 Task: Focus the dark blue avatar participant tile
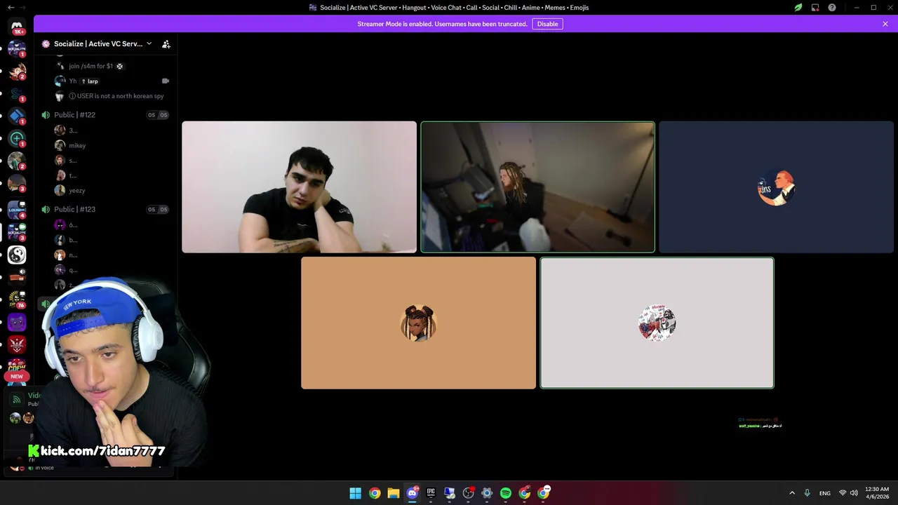777,187
